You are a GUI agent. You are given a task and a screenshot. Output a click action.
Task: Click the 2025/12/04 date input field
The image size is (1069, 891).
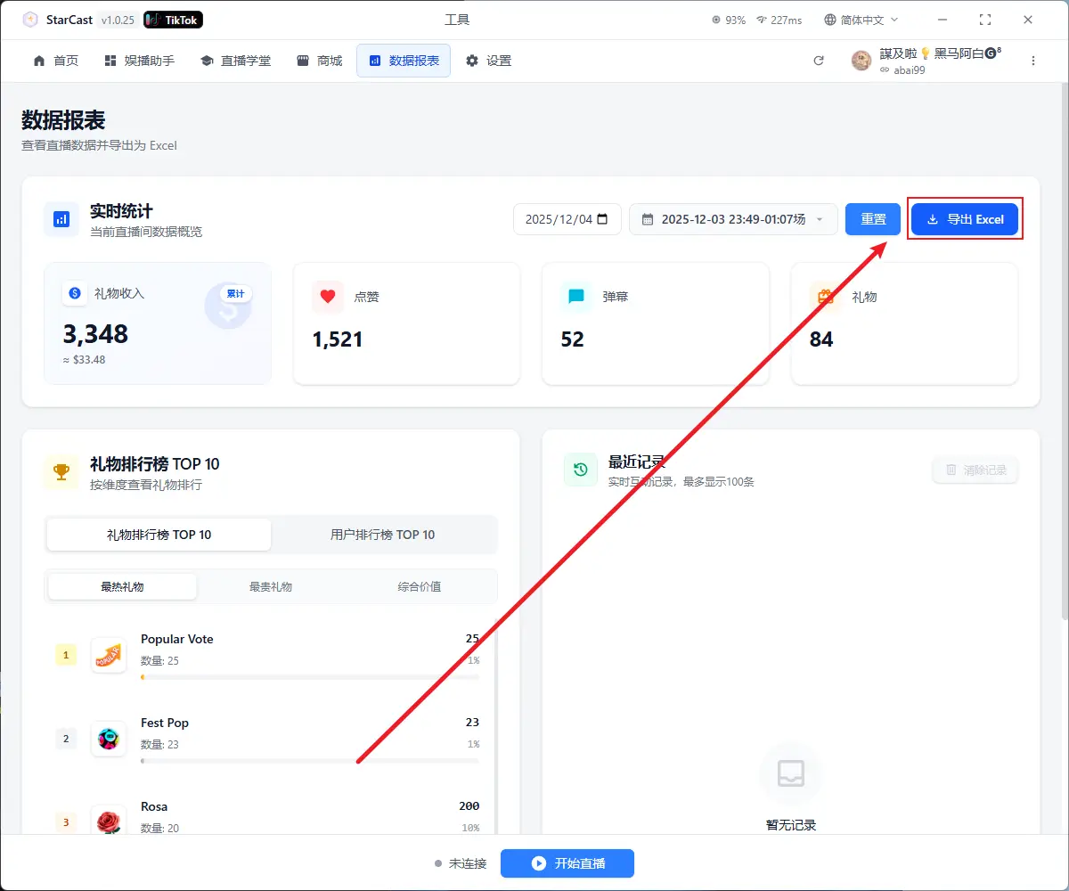(x=558, y=219)
